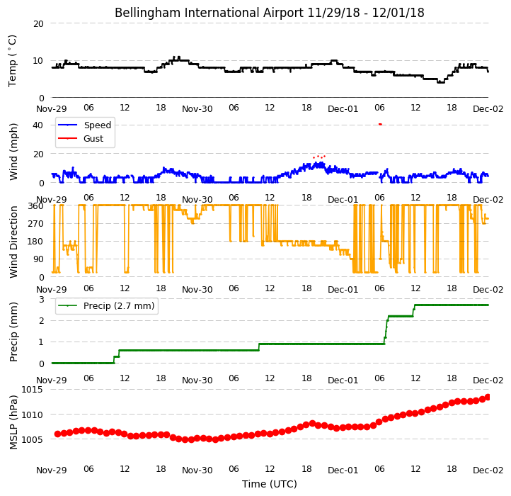Click the last MSLP red dot at Dec-02
Screen dimensions: 511x496
(488, 397)
